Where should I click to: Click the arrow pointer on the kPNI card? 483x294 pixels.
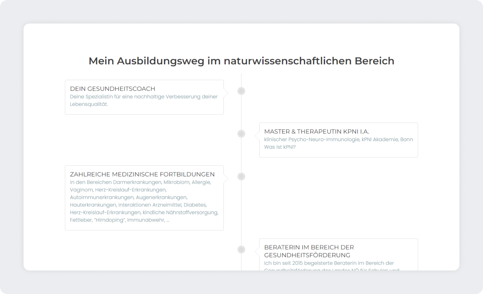[257, 136]
